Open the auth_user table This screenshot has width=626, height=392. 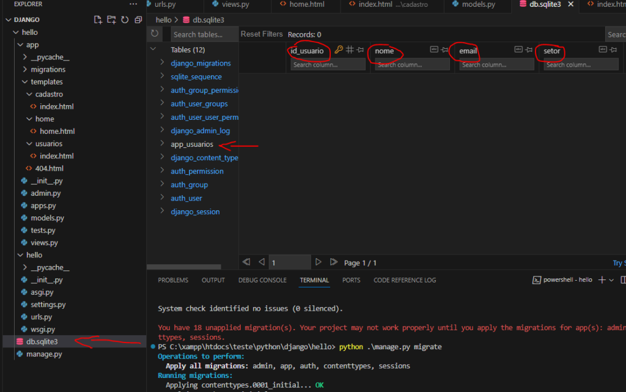coord(186,198)
